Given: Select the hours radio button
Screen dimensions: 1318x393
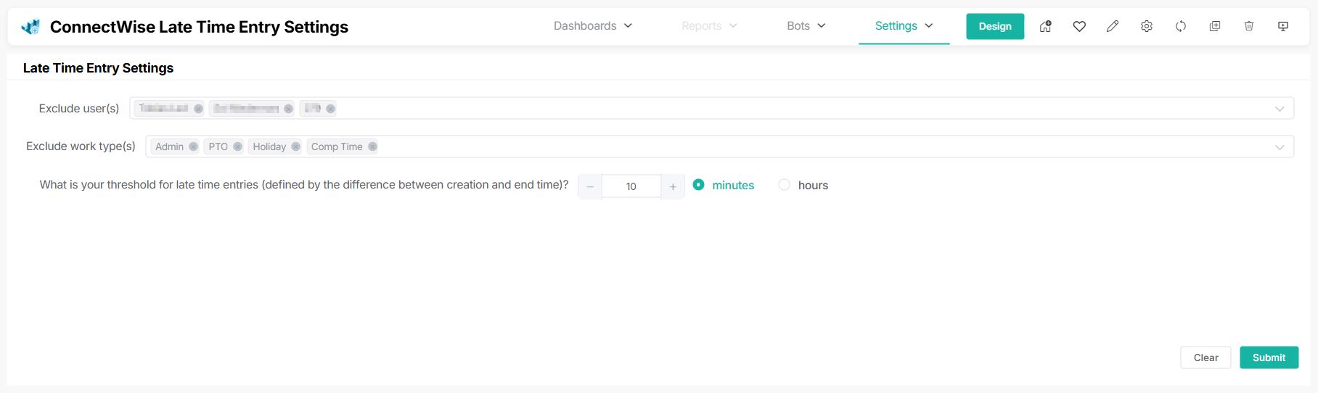Looking at the screenshot, I should (x=784, y=185).
